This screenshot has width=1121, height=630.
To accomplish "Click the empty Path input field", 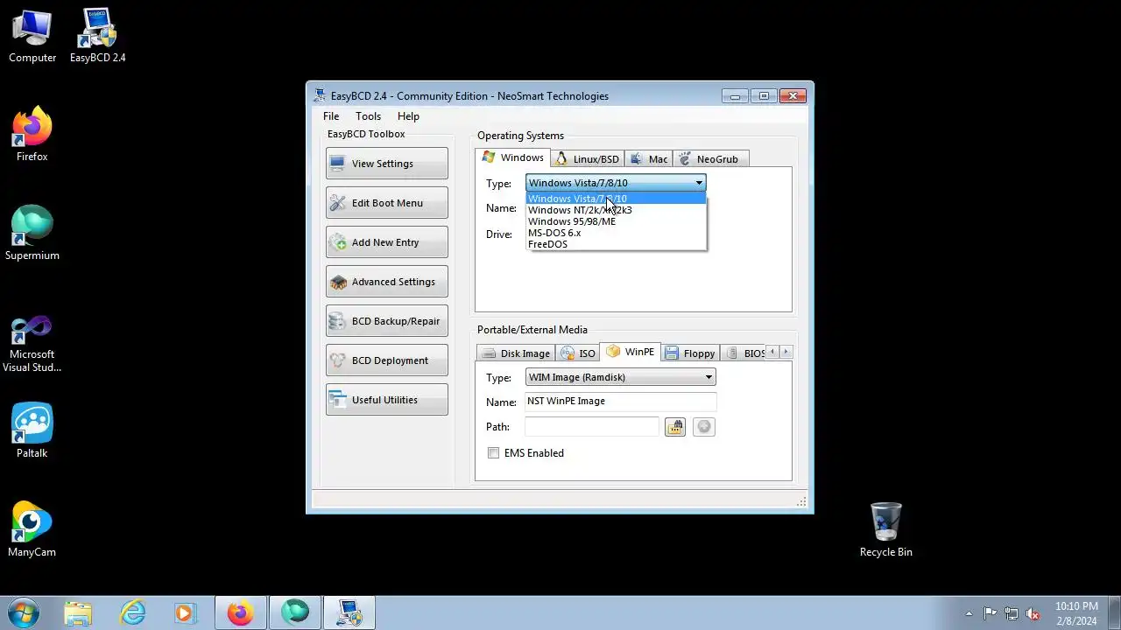I will (x=591, y=427).
